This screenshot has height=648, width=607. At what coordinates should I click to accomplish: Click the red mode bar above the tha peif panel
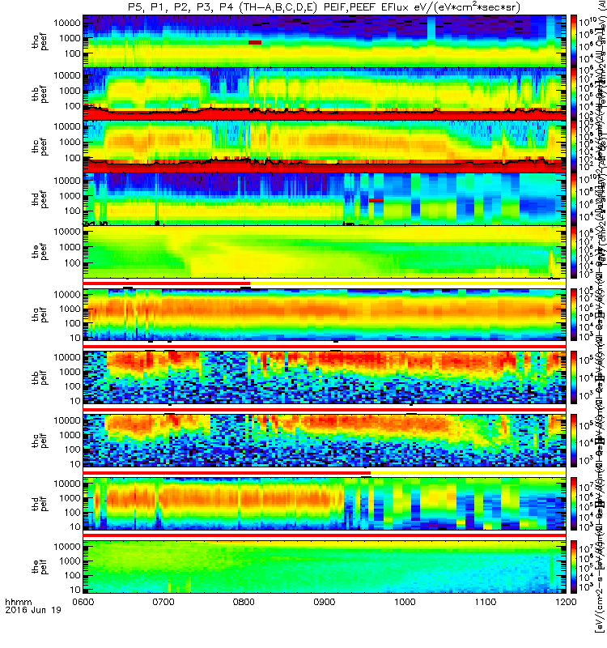(167, 283)
